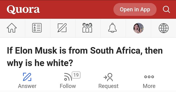Expand the three-dots More icon
176x95 pixels.
(x=149, y=77)
